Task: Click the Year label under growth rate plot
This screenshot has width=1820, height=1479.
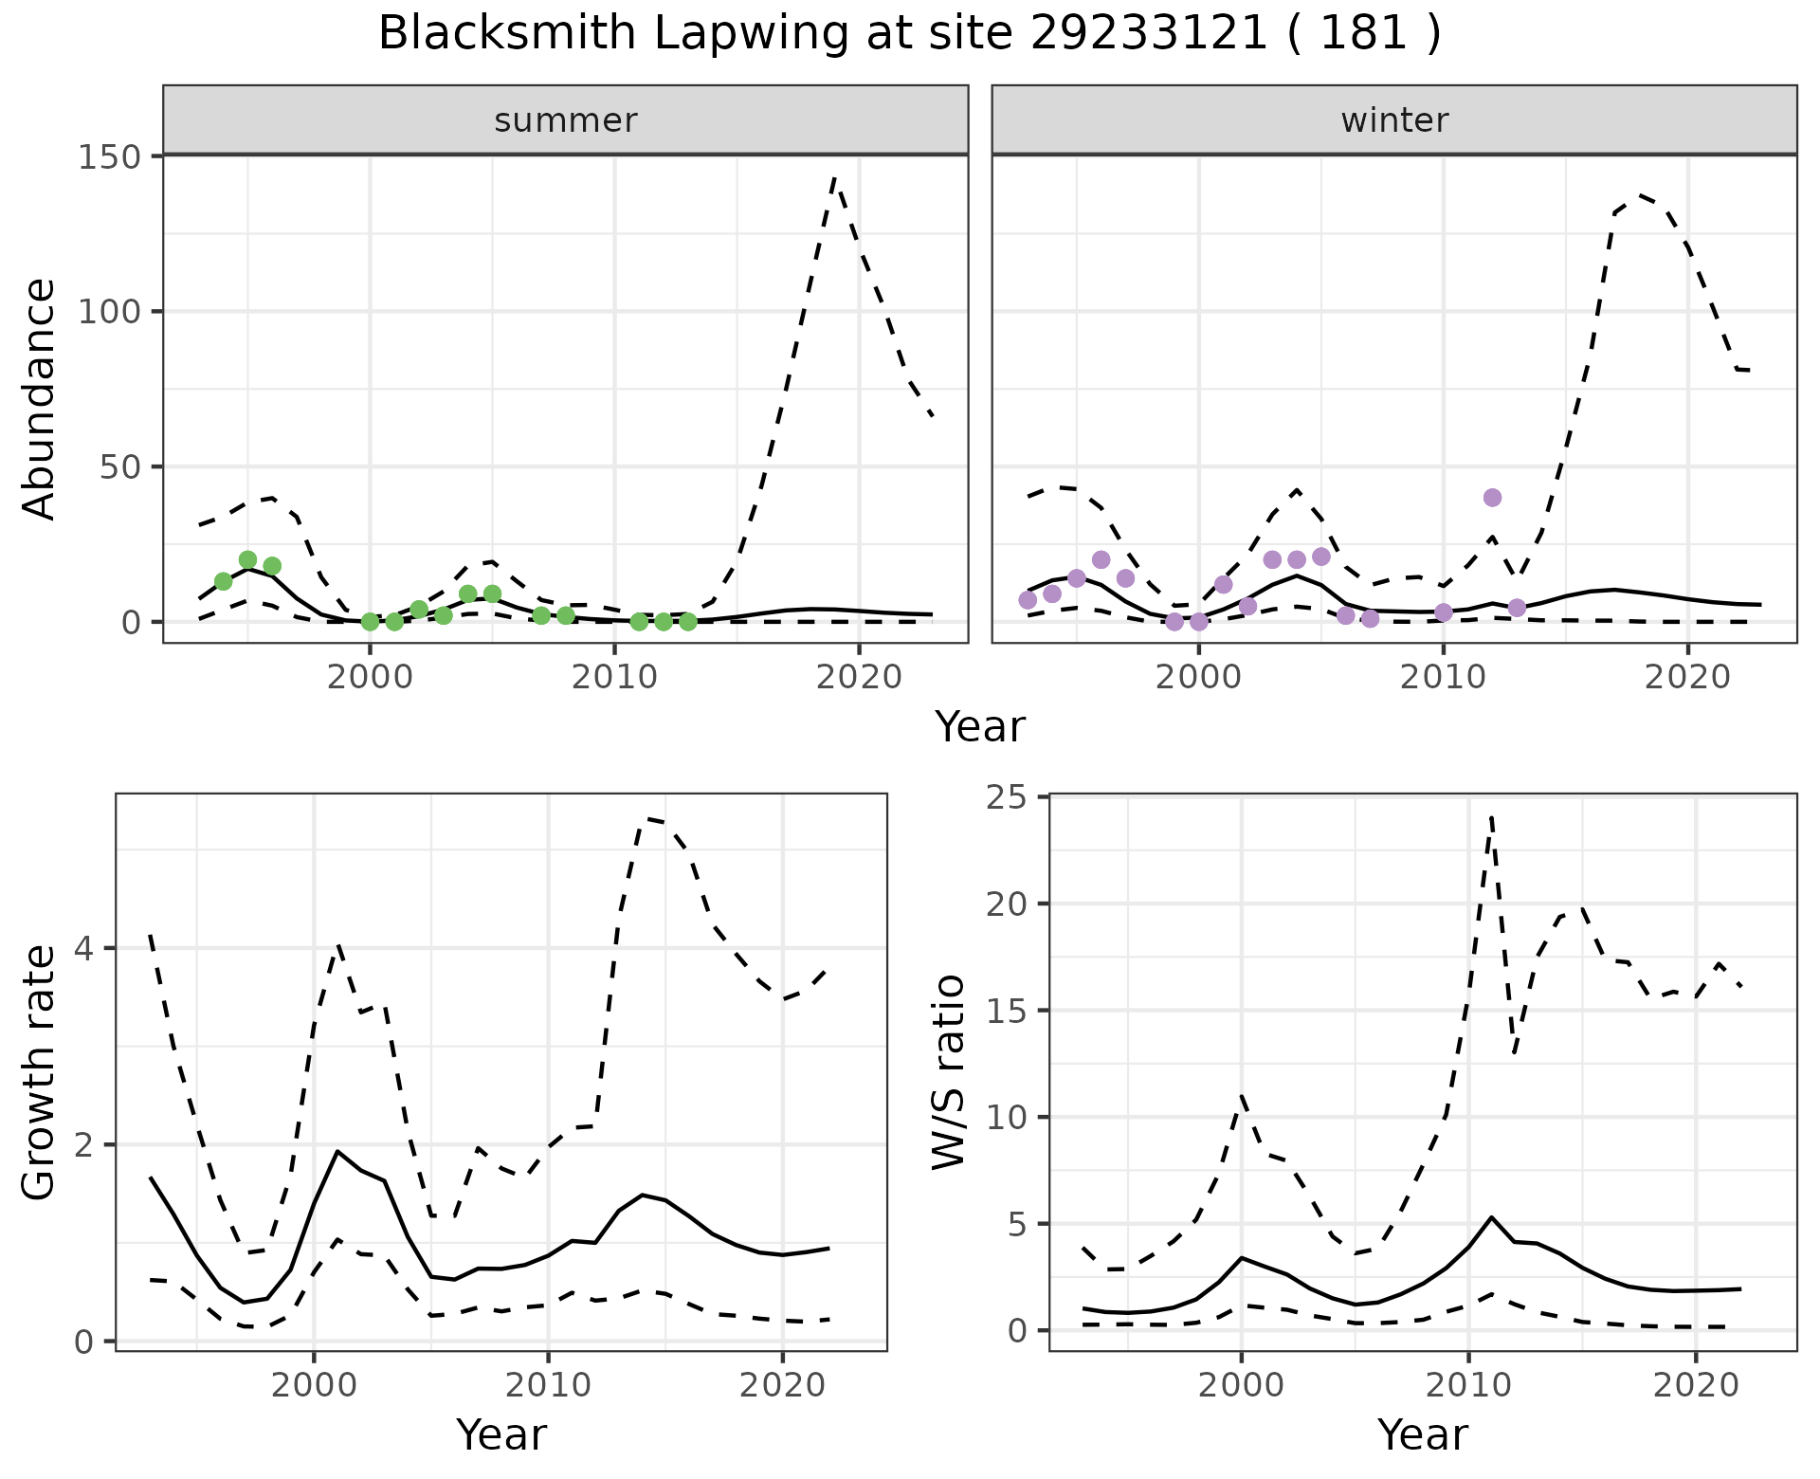Action: [500, 1434]
